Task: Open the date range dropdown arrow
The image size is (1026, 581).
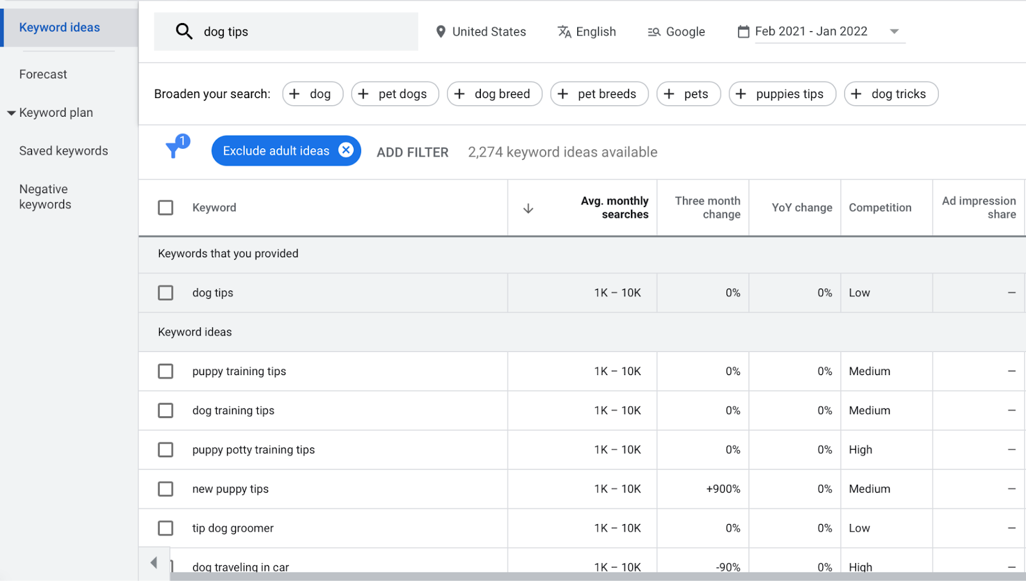Action: [x=895, y=31]
